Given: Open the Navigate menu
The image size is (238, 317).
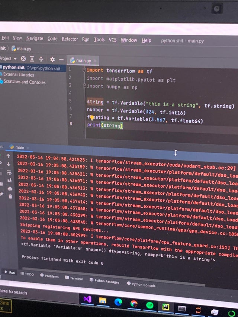Looking at the screenshot, I should [35, 38].
